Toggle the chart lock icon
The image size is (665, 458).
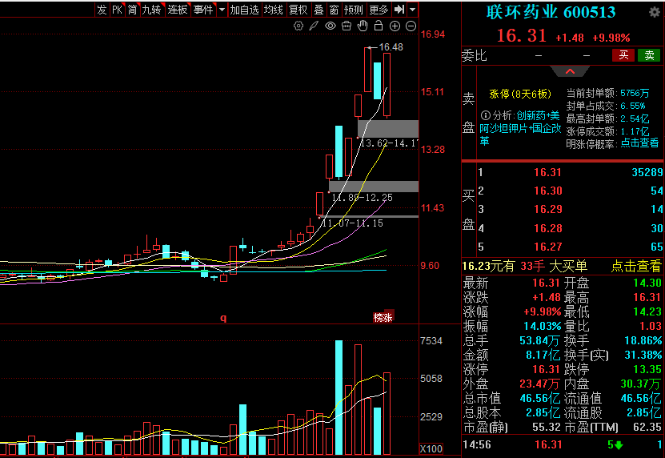point(379,26)
